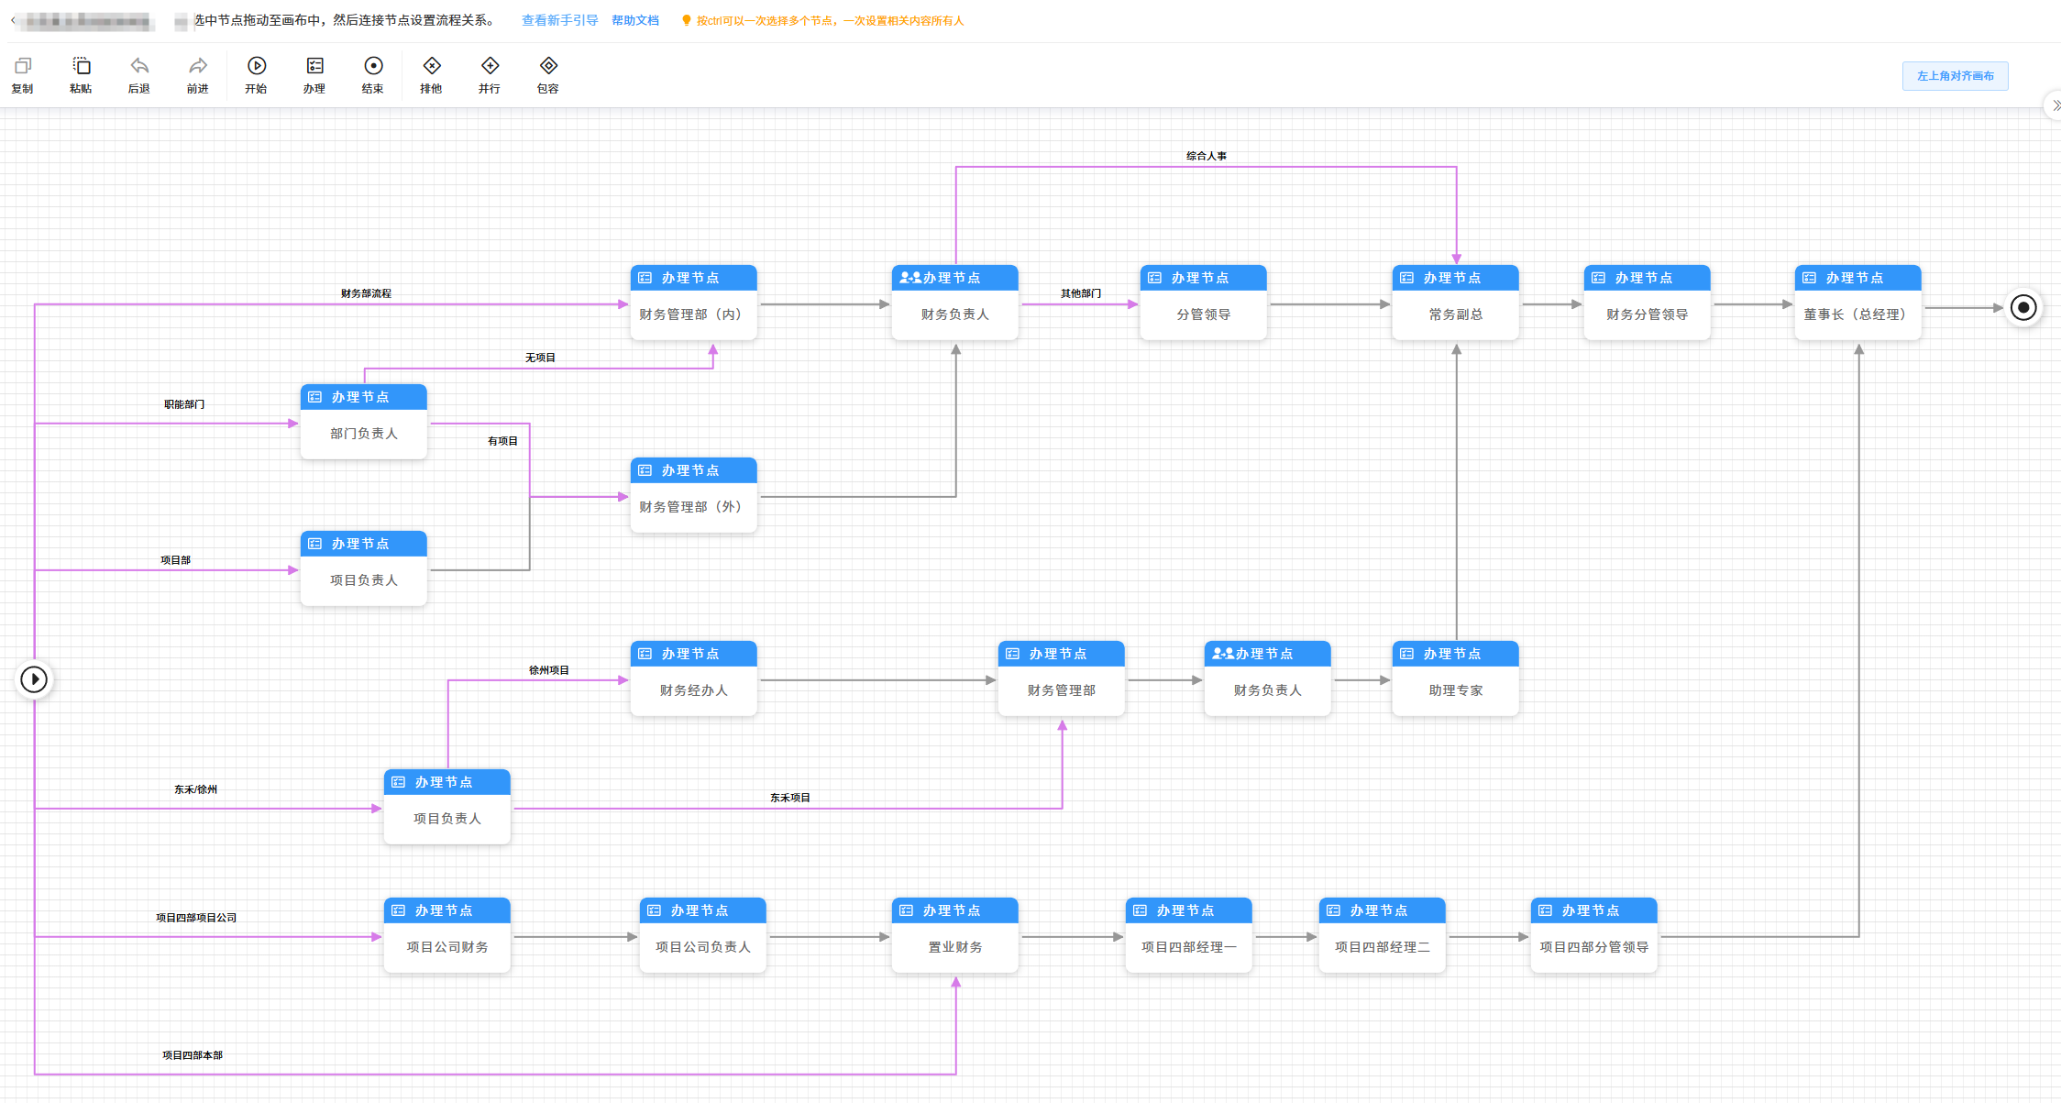Screen dimensions: 2061x1103
Task: Click the 后退 (undo) arrow icon
Action: (x=138, y=66)
